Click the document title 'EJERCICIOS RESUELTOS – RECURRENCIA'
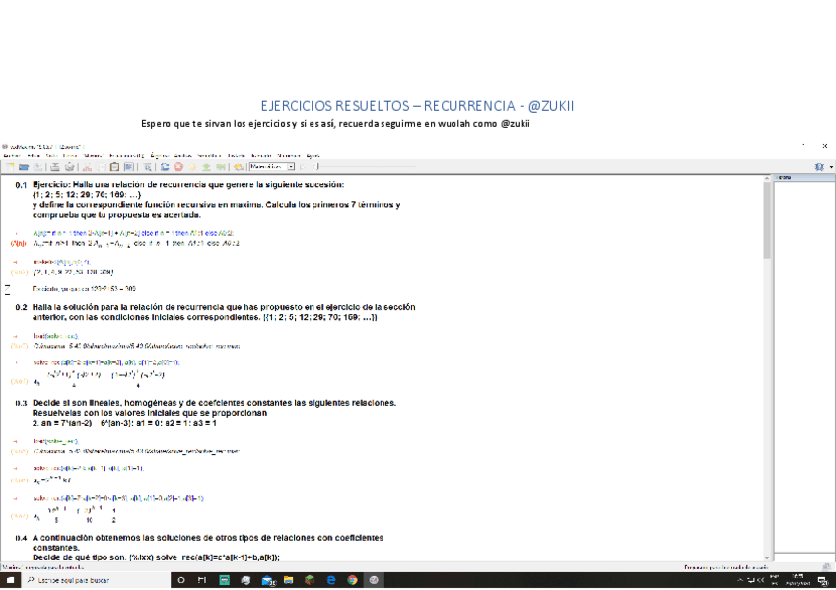Screen dimensions: 836x590 pos(417,106)
